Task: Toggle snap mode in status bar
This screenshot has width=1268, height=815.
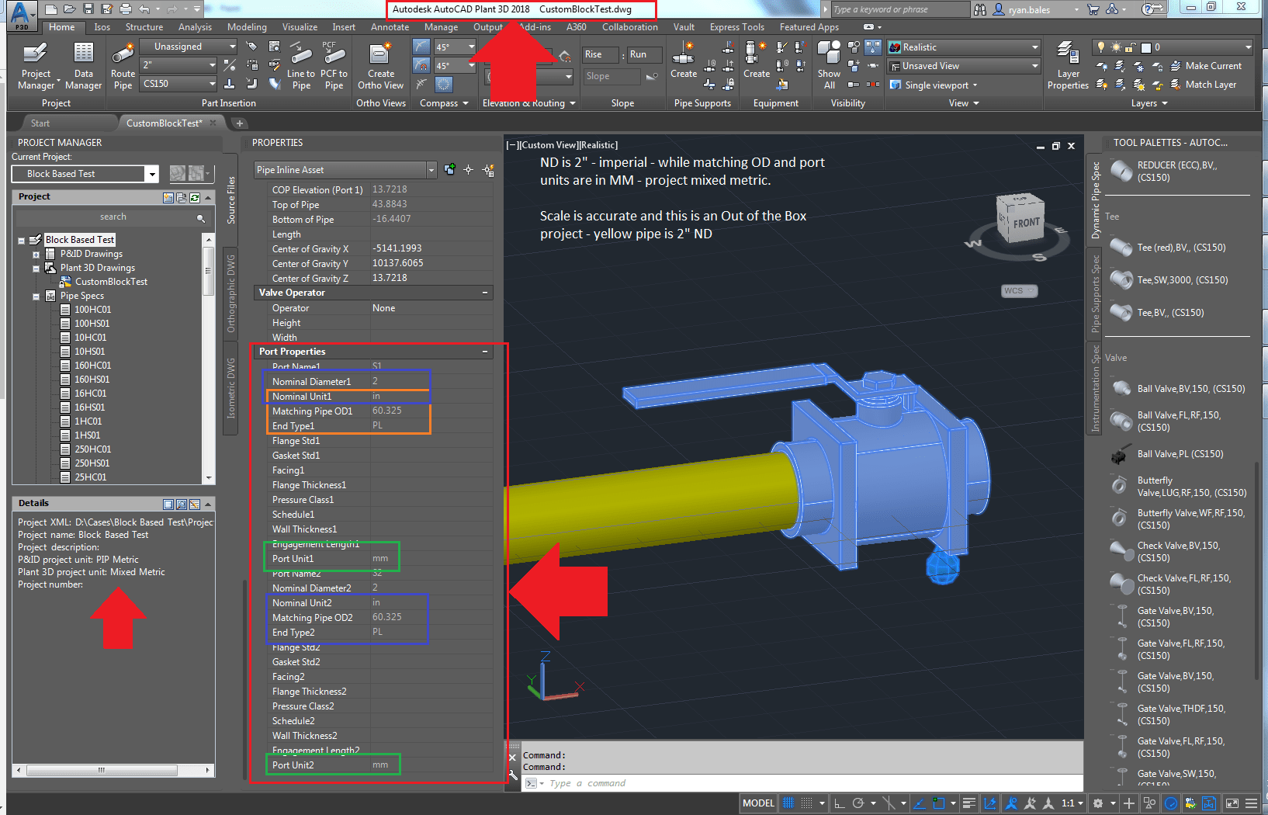Action: point(807,803)
